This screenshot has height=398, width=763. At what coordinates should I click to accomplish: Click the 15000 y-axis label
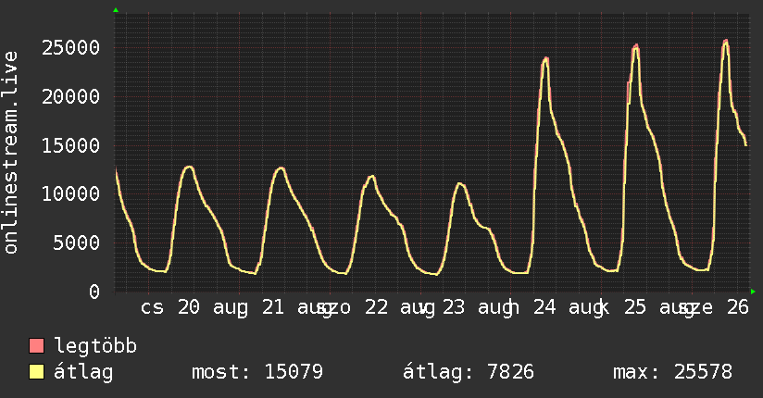tap(70, 145)
